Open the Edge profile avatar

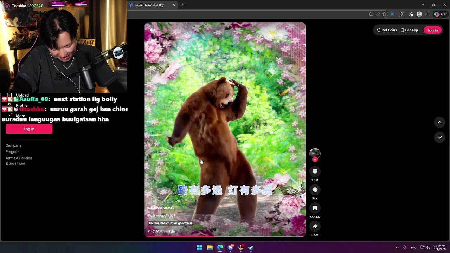(x=419, y=14)
